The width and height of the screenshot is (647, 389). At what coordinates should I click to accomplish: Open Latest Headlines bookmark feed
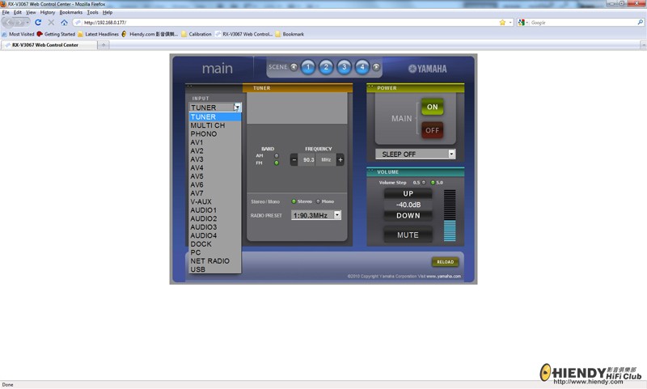pyautogui.click(x=98, y=34)
